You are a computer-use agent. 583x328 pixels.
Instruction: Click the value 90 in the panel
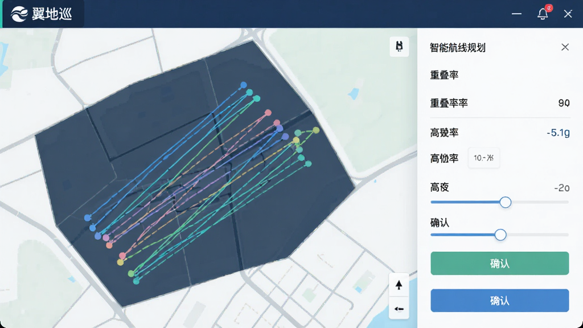tap(564, 103)
